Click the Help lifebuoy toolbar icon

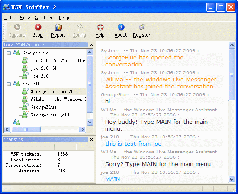100,27
